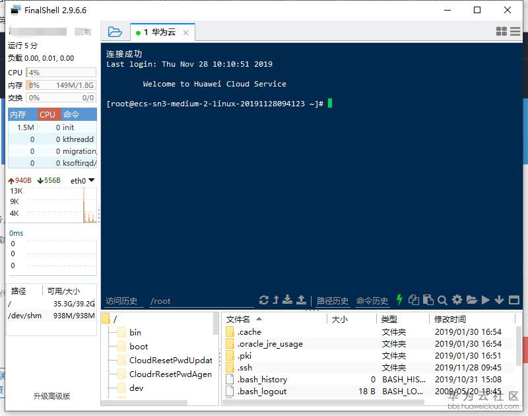Click fullscreen window icon in terminal toolbar
The width and height of the screenshot is (528, 416).
(514, 300)
